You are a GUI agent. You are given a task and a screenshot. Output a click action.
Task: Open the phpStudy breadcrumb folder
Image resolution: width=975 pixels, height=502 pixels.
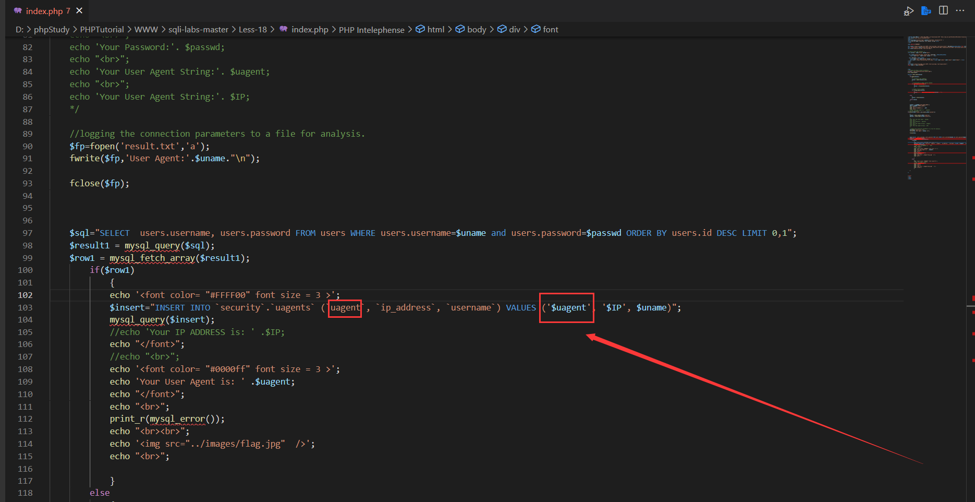(51, 30)
